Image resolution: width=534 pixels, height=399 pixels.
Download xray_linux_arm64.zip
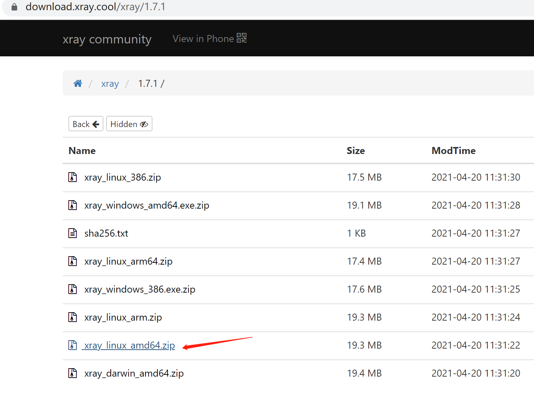[x=128, y=261]
